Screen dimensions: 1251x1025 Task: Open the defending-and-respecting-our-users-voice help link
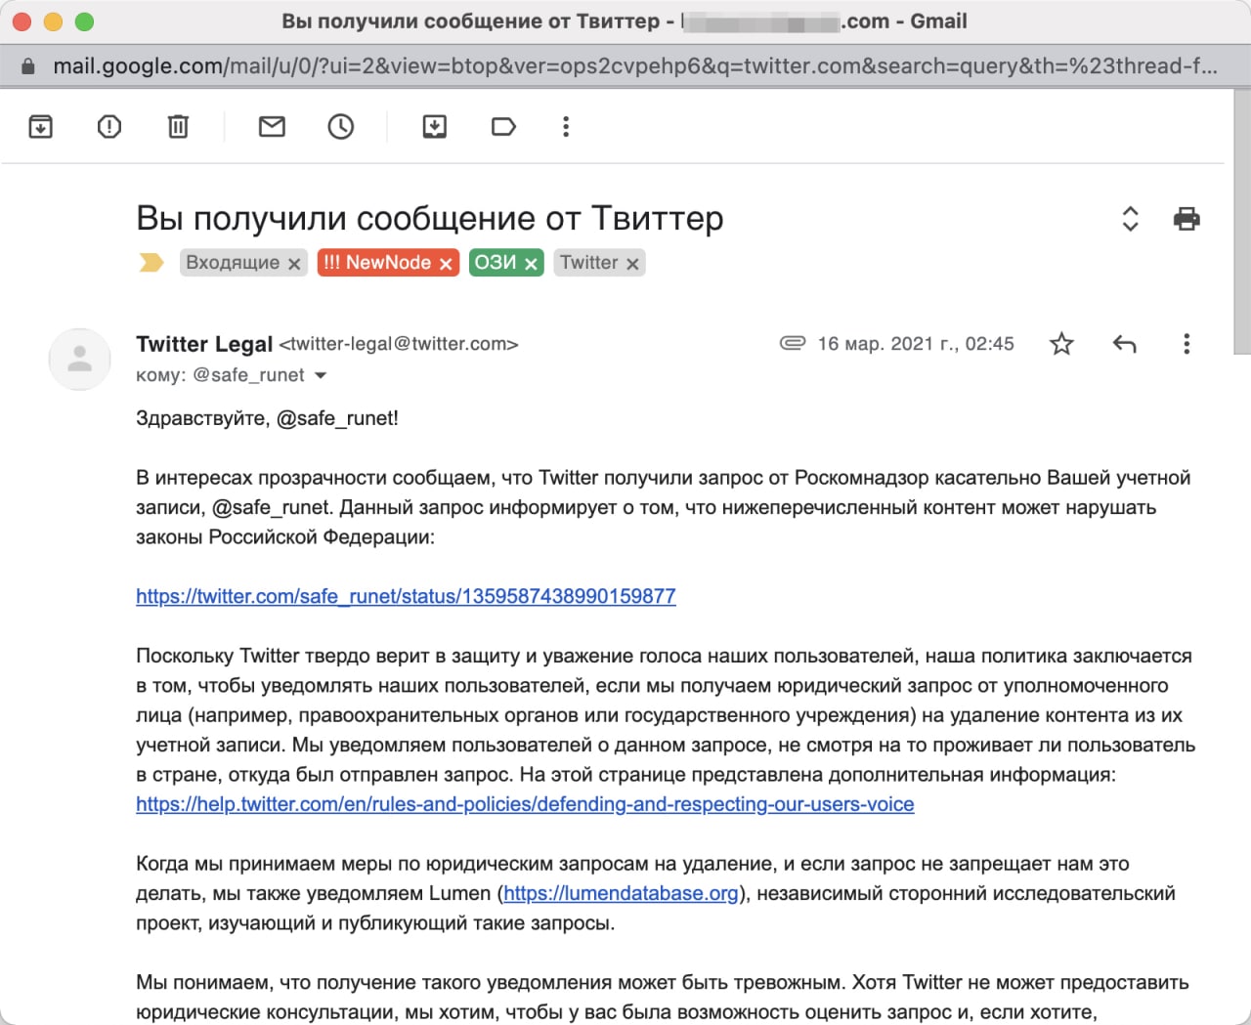pos(525,804)
